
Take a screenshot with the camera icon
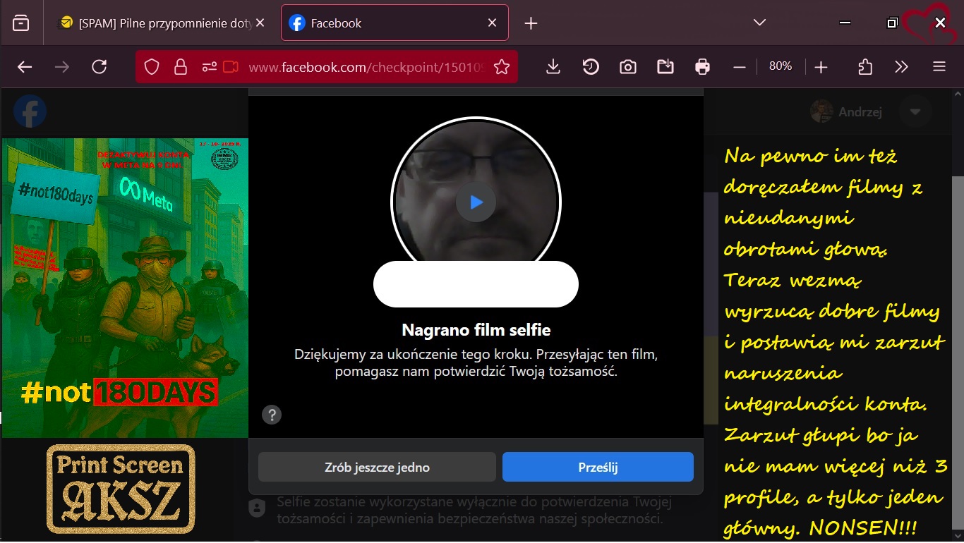click(627, 67)
